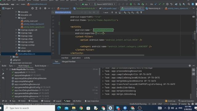Screen dimensions: 197x111
Task: Go to previous search occurrence arrow
Action: pos(112,12)
